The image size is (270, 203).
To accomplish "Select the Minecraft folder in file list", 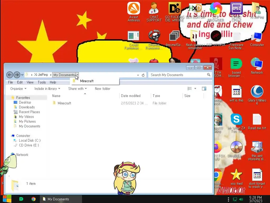I will pyautogui.click(x=64, y=103).
